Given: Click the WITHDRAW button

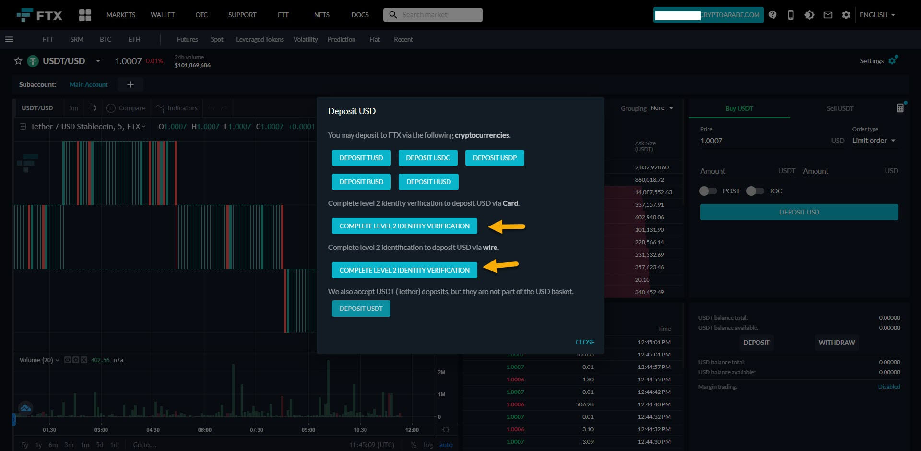Looking at the screenshot, I should tap(837, 343).
